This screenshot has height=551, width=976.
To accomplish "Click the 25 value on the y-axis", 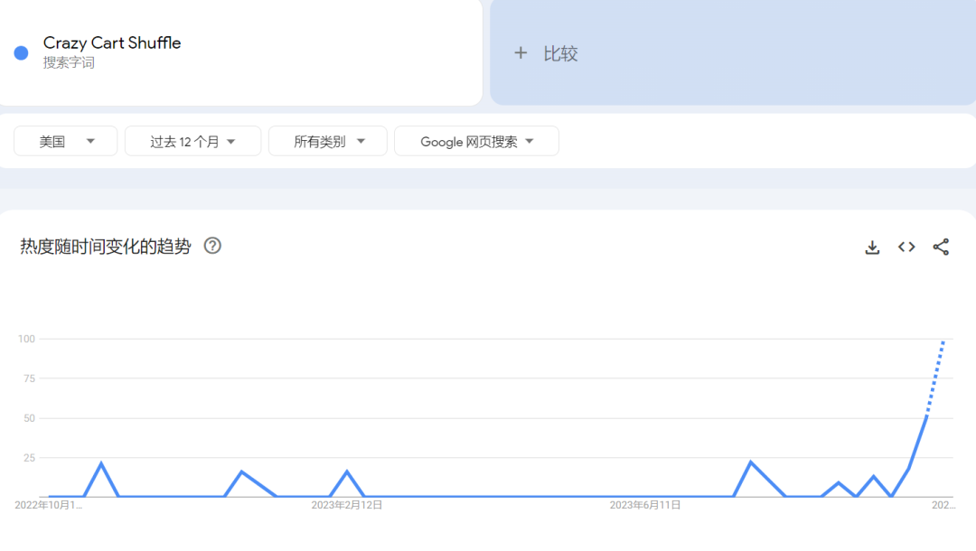I will click(x=29, y=458).
